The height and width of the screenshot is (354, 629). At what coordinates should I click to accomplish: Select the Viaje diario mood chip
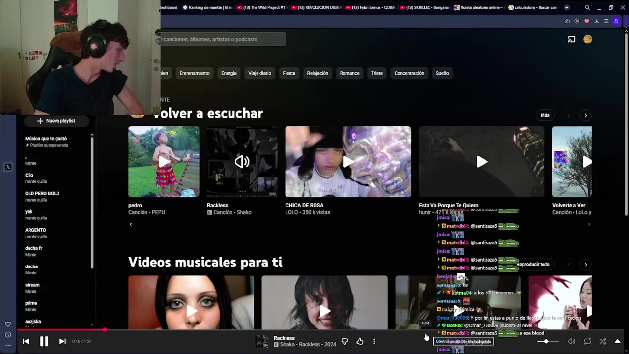pyautogui.click(x=259, y=73)
